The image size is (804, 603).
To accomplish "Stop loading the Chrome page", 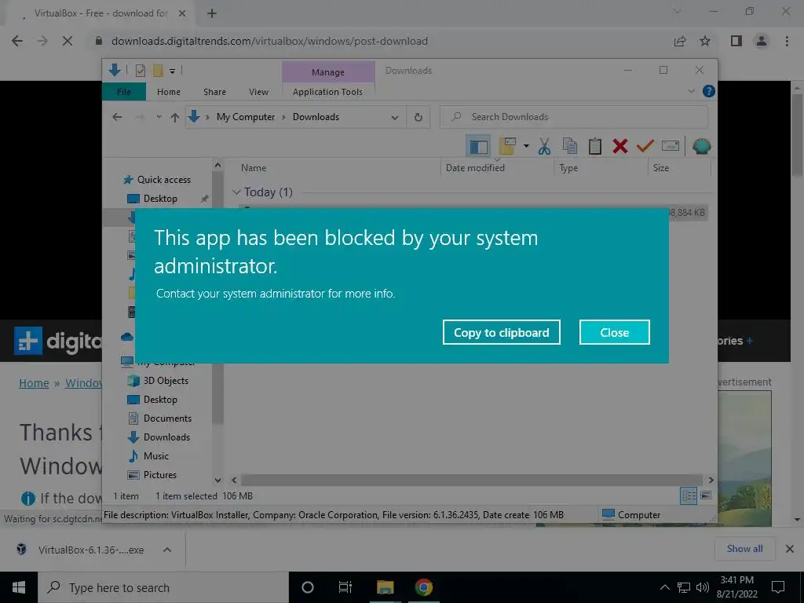I will click(x=68, y=41).
